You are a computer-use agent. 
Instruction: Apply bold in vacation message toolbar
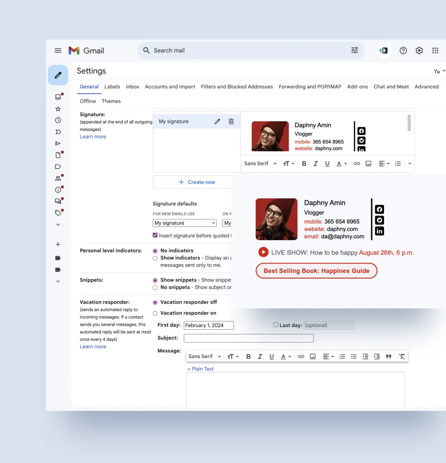pos(248,356)
